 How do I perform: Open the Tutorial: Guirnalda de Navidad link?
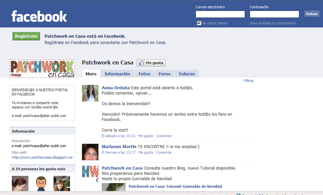[175, 186]
